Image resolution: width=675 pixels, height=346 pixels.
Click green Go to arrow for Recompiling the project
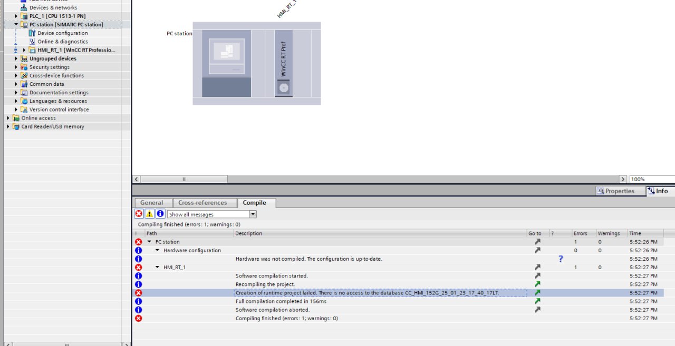click(537, 284)
